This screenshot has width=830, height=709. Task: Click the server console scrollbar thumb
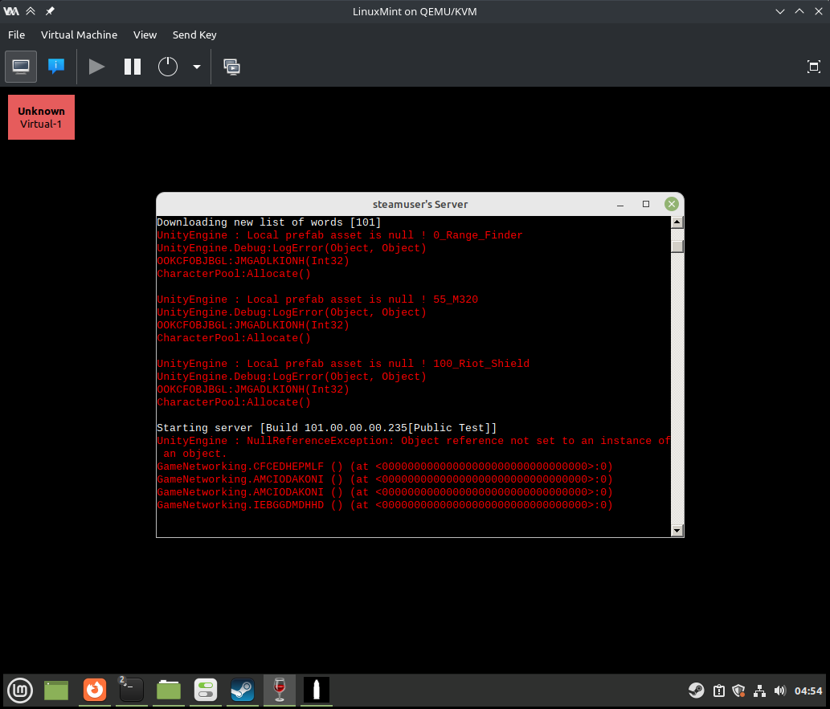pyautogui.click(x=677, y=247)
